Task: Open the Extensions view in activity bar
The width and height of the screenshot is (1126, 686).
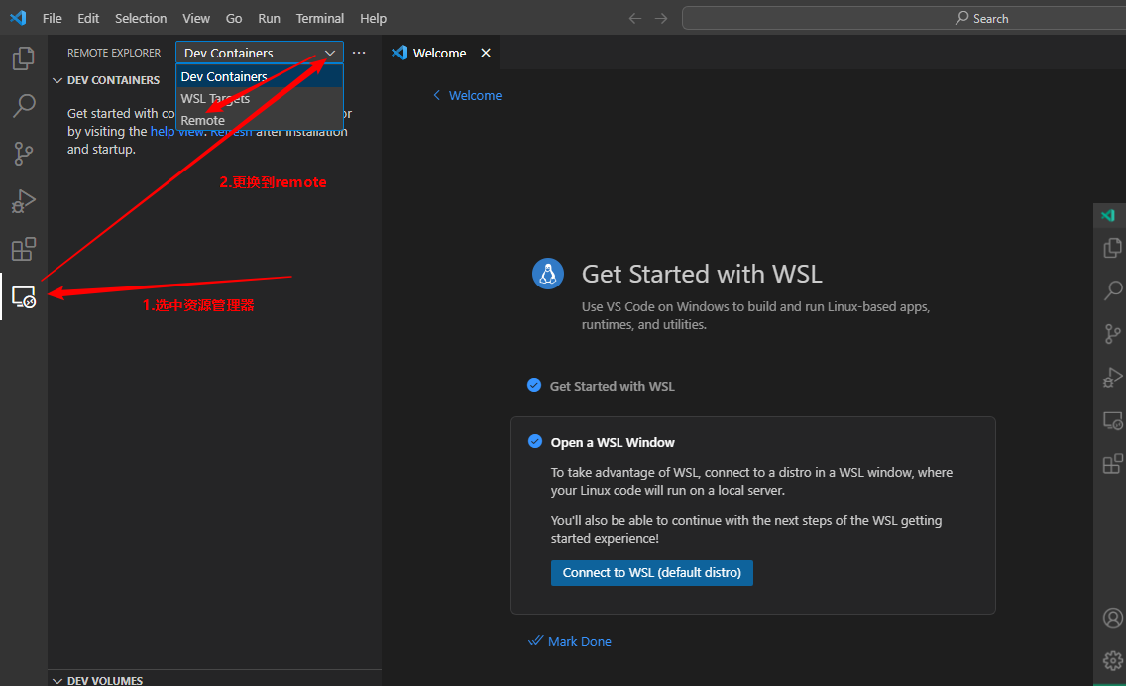Action: 24,249
